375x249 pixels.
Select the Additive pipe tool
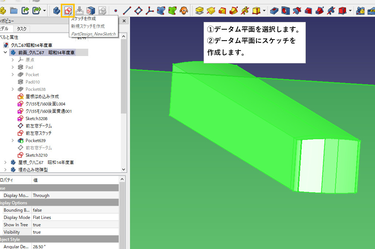(x=234, y=11)
